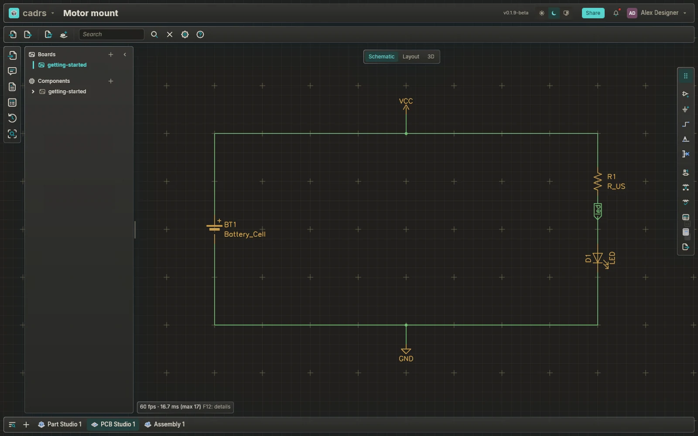This screenshot has height=436, width=698.
Task: Add a new board with plus button
Action: (111, 54)
